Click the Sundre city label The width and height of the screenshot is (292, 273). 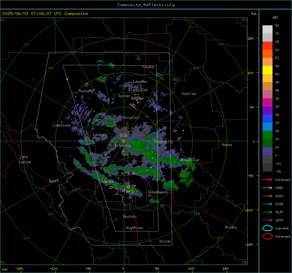[x=98, y=134]
